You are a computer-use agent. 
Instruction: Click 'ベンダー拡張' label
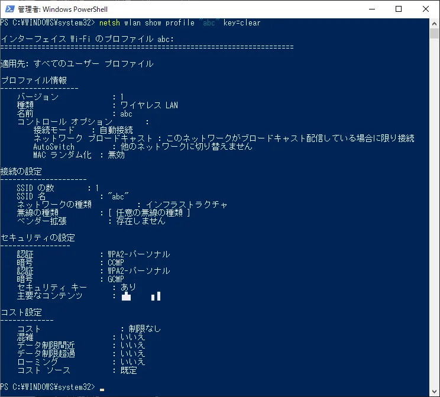pyautogui.click(x=42, y=221)
